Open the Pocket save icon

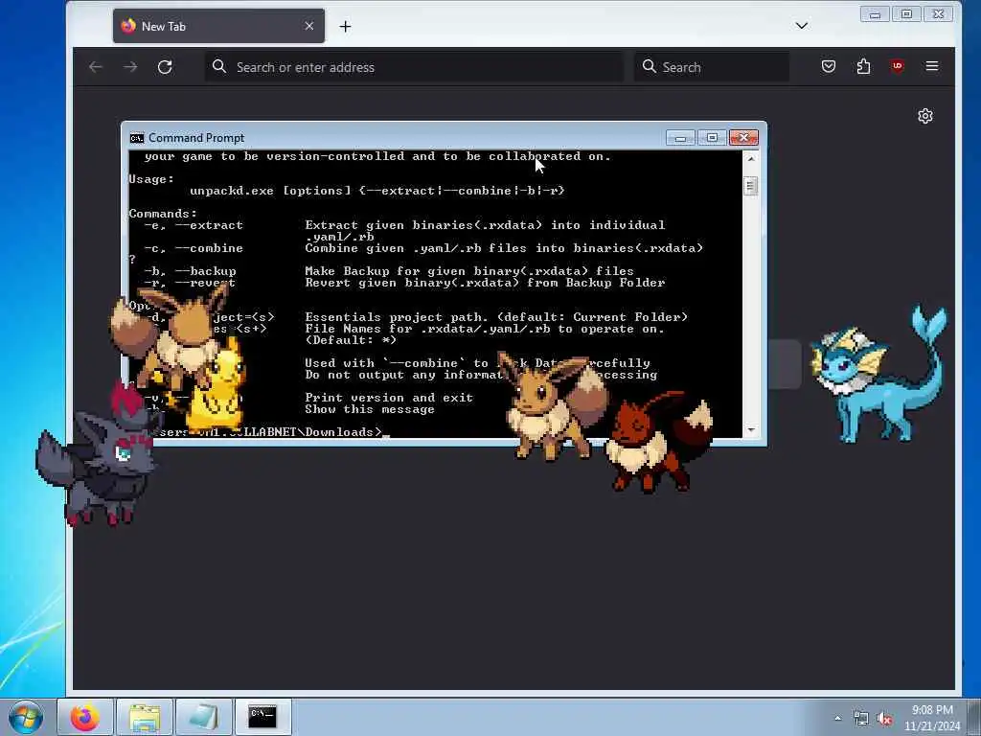pyautogui.click(x=829, y=66)
